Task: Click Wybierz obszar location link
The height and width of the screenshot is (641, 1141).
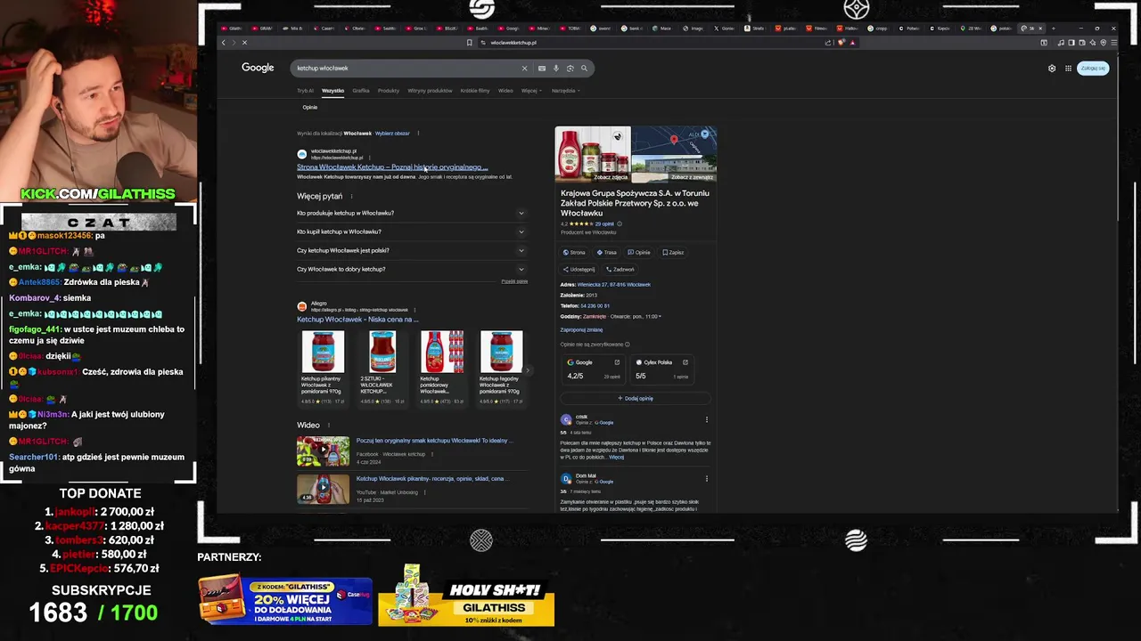Action: pos(392,134)
